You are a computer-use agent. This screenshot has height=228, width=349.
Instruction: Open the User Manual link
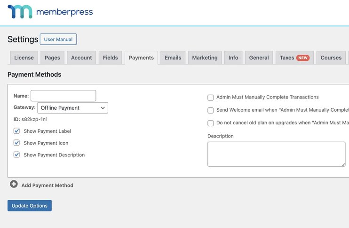[x=58, y=39]
